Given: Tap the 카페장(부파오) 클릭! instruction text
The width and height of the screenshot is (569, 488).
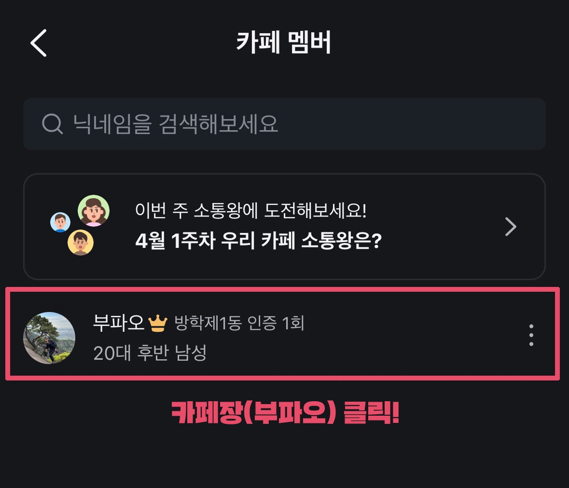Looking at the screenshot, I should 285,413.
